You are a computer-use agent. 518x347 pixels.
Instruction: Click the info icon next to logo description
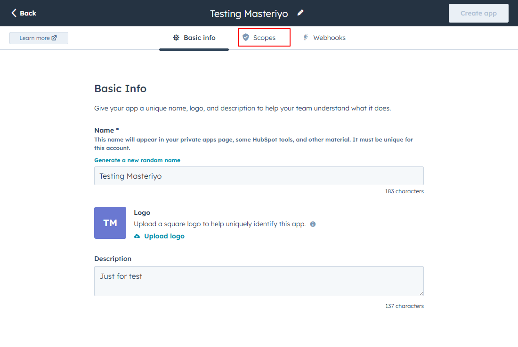pyautogui.click(x=313, y=224)
